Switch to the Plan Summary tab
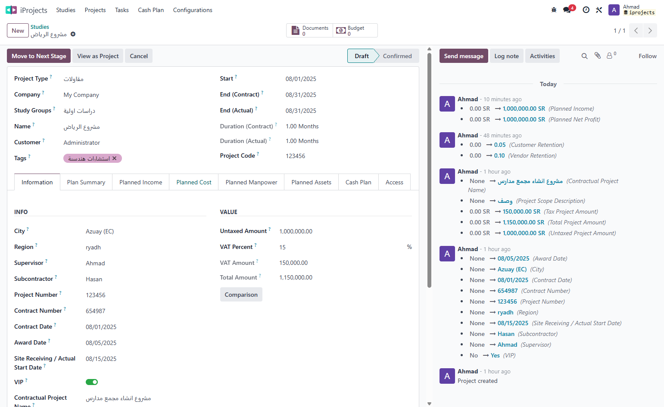This screenshot has height=407, width=664. tap(86, 182)
